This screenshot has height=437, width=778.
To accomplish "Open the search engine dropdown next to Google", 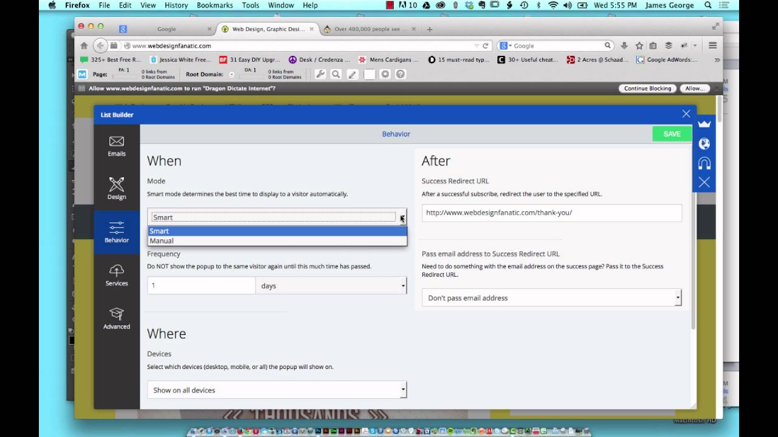I will (506, 46).
